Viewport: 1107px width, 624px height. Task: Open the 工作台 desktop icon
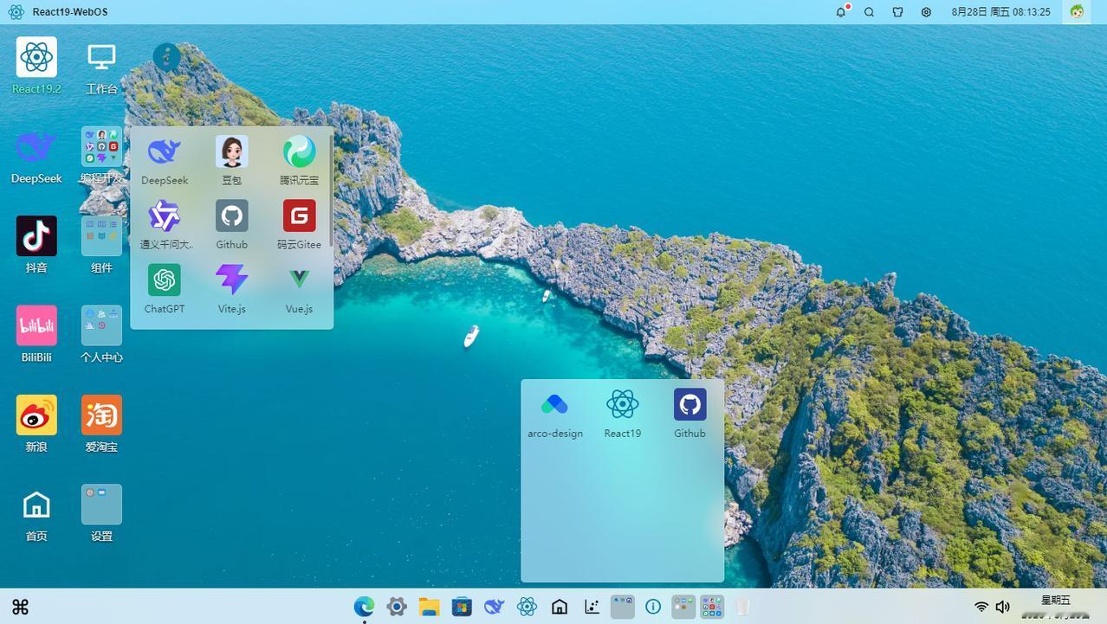pyautogui.click(x=101, y=57)
